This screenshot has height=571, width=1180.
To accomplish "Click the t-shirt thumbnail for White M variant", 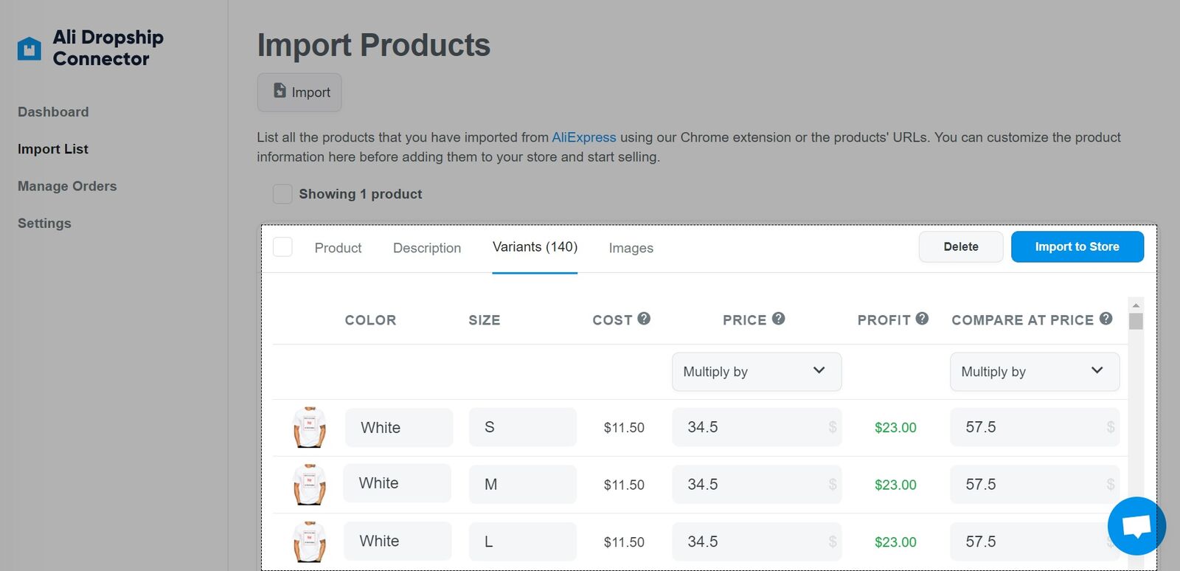I will click(x=309, y=485).
